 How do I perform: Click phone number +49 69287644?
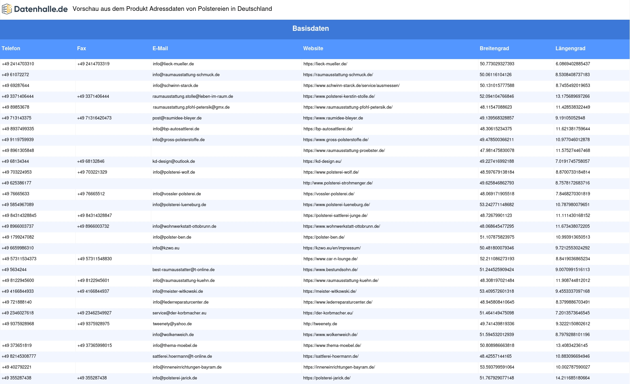pyautogui.click(x=15, y=86)
